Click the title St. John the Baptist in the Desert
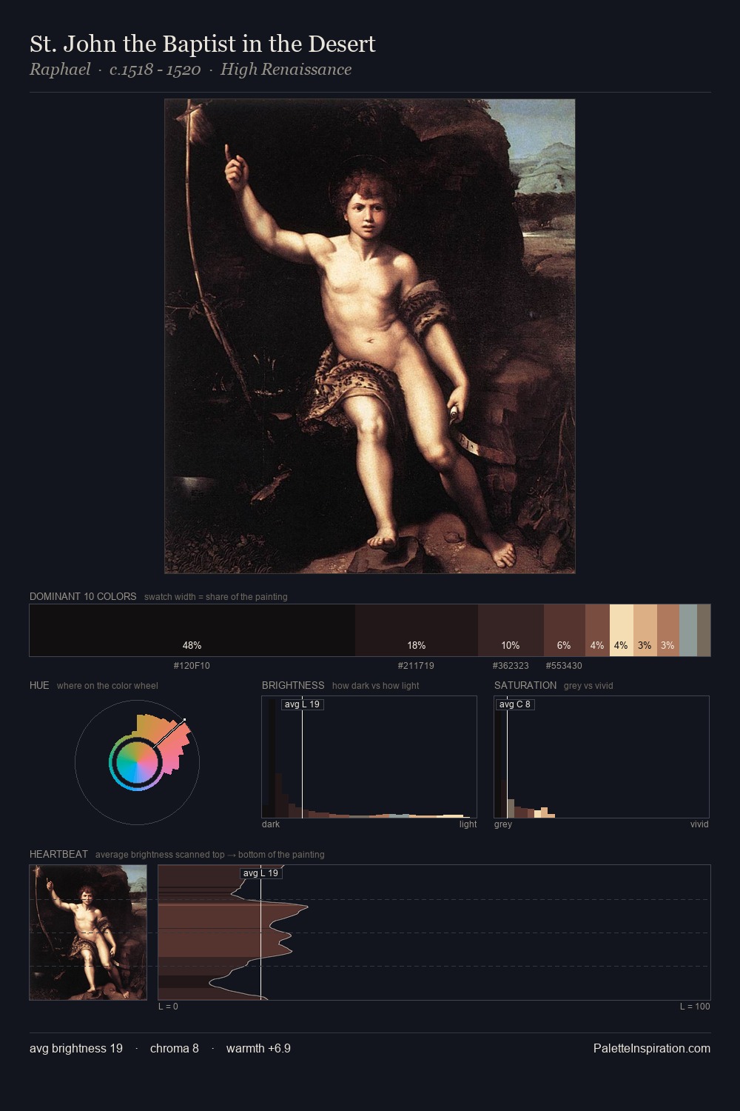The image size is (740, 1111). 203,44
